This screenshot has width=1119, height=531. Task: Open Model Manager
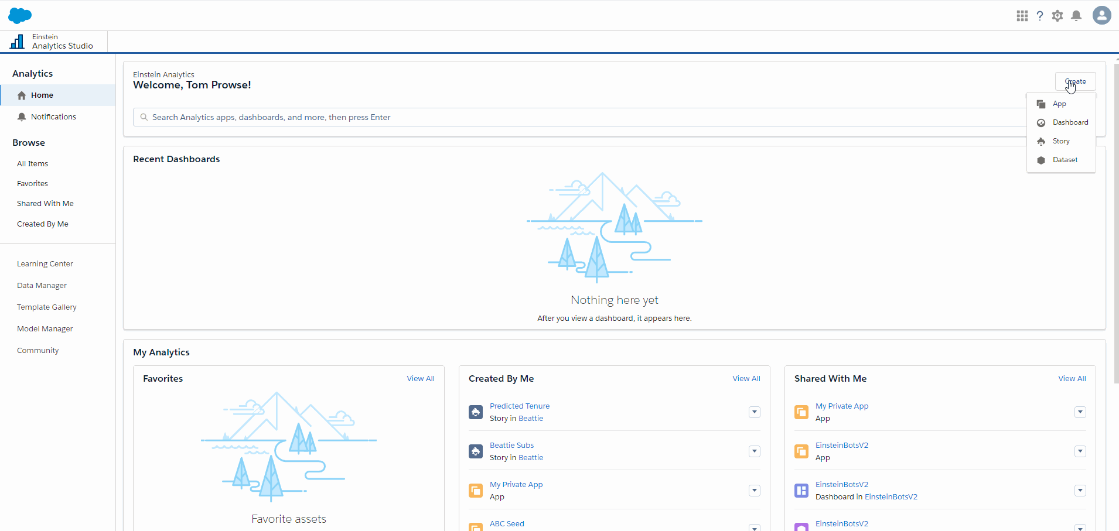[x=45, y=329]
